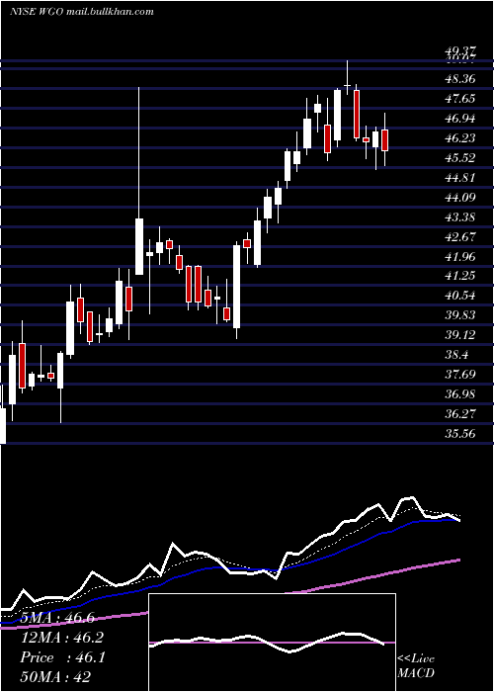Click inside the MACD inset chart
The image size is (494, 692).
[272, 643]
